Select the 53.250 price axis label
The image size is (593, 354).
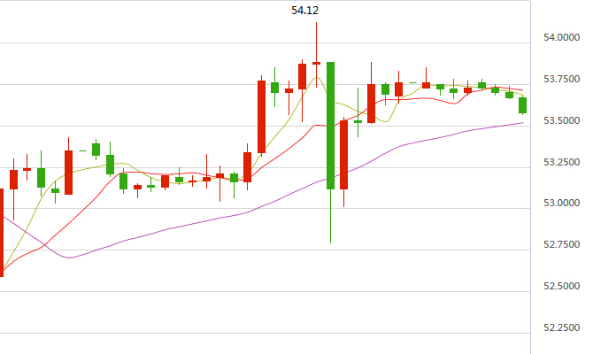click(x=563, y=163)
